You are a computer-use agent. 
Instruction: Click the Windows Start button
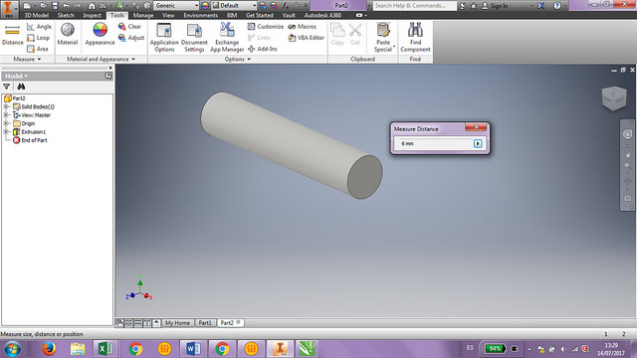point(13,349)
